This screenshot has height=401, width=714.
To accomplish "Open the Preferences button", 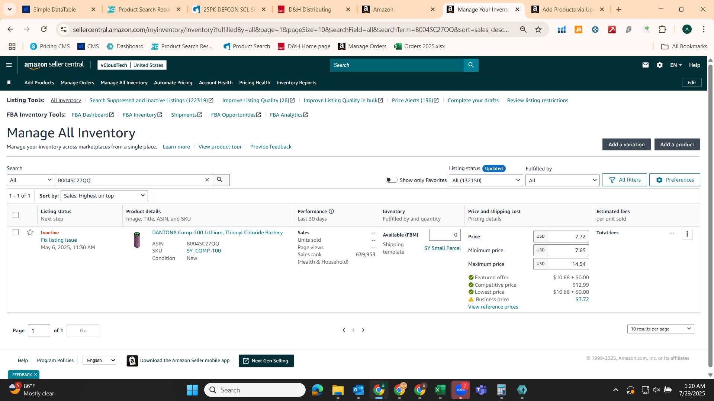I will click(x=675, y=180).
